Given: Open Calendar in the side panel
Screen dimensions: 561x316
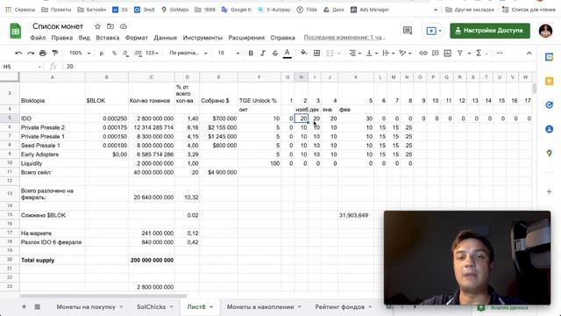Looking at the screenshot, I should click(550, 57).
